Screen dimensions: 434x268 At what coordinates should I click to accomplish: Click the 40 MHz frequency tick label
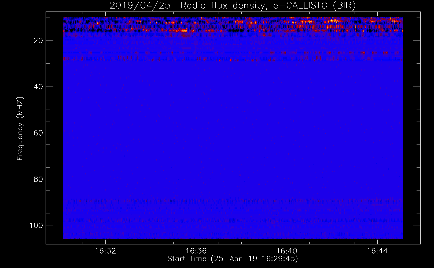coord(38,87)
